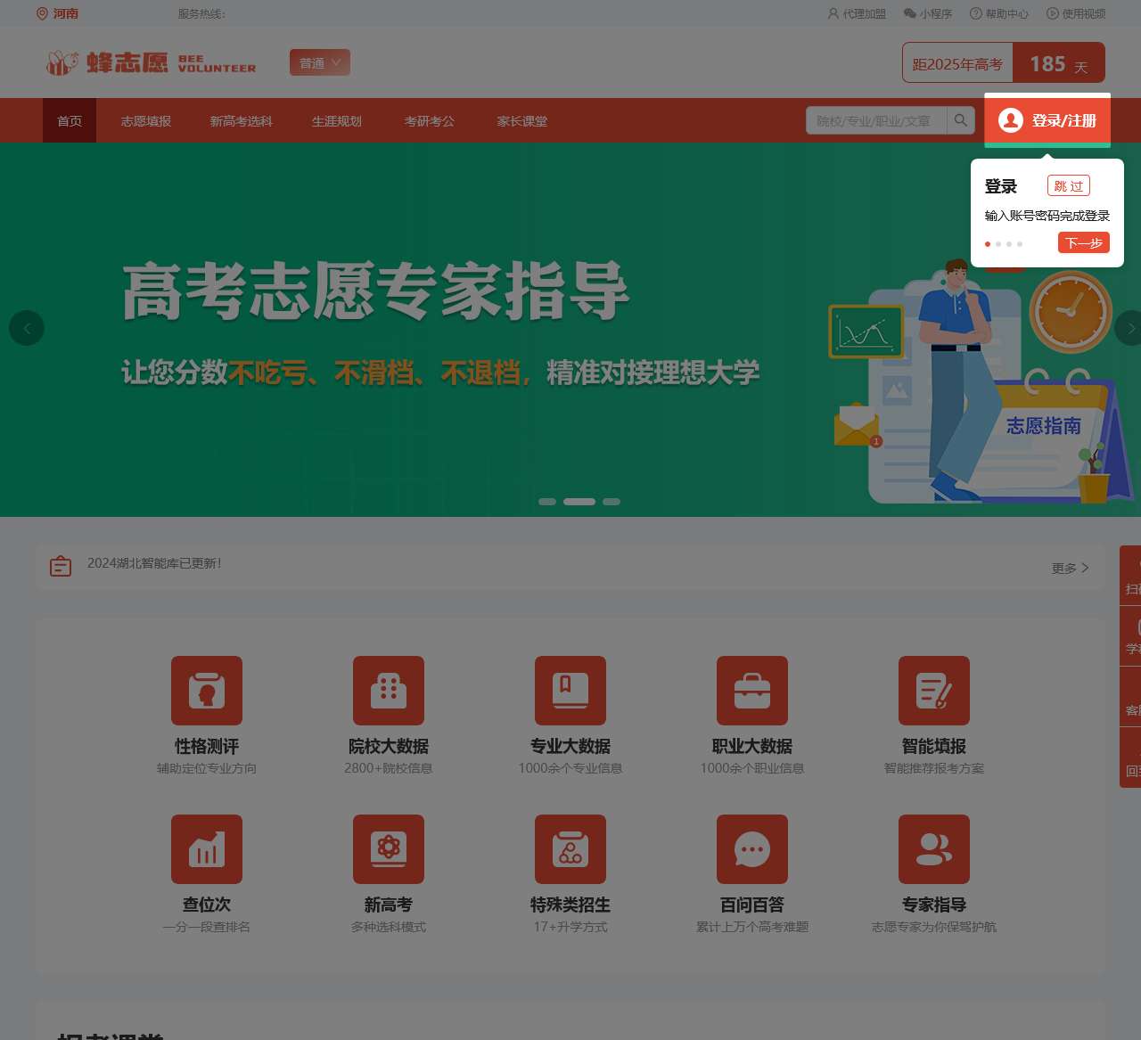Show previous banner with left arrow

[x=27, y=328]
